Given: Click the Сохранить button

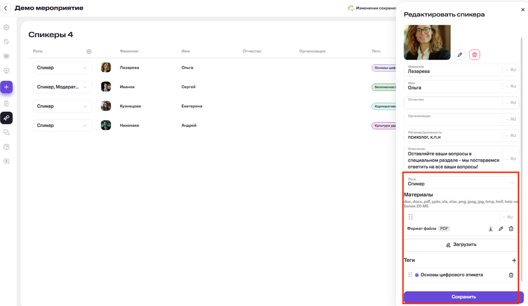Looking at the screenshot, I should (x=463, y=297).
